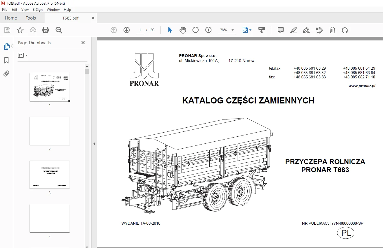383x248 pixels.
Task: Activate the Hand pan tool
Action: coord(183,30)
